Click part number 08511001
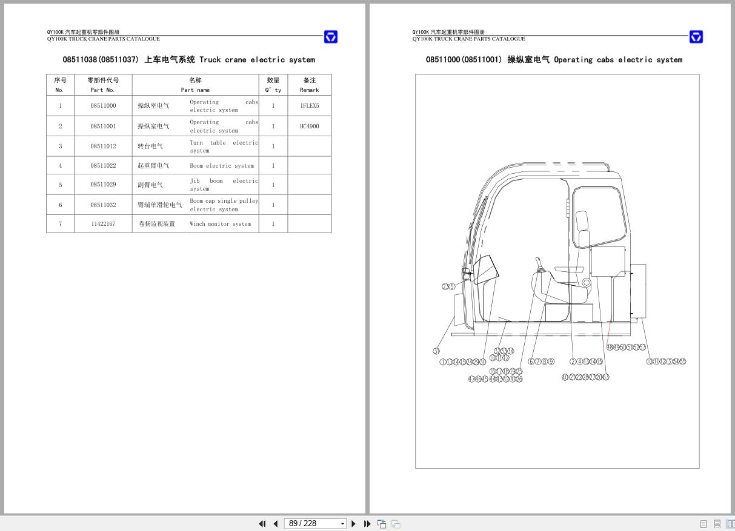This screenshot has width=735, height=531. pos(103,127)
